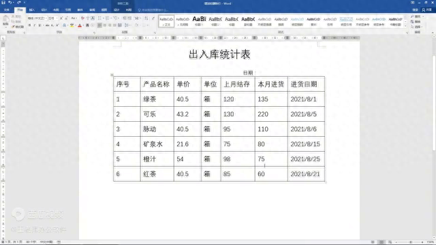Screen dimensions: 436x245
Task: Align paragraph text to the right
Action: 110,25
